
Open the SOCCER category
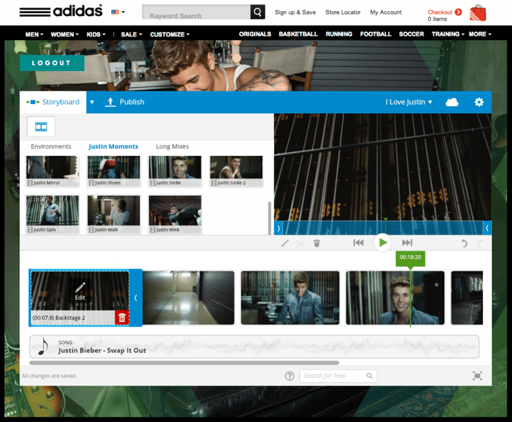[x=411, y=34]
